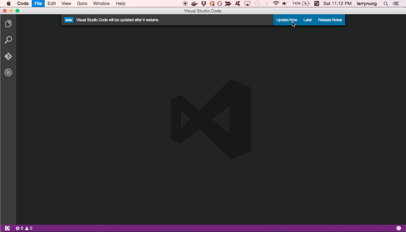This screenshot has width=406, height=232.
Task: Open the Help menu
Action: [x=121, y=3]
